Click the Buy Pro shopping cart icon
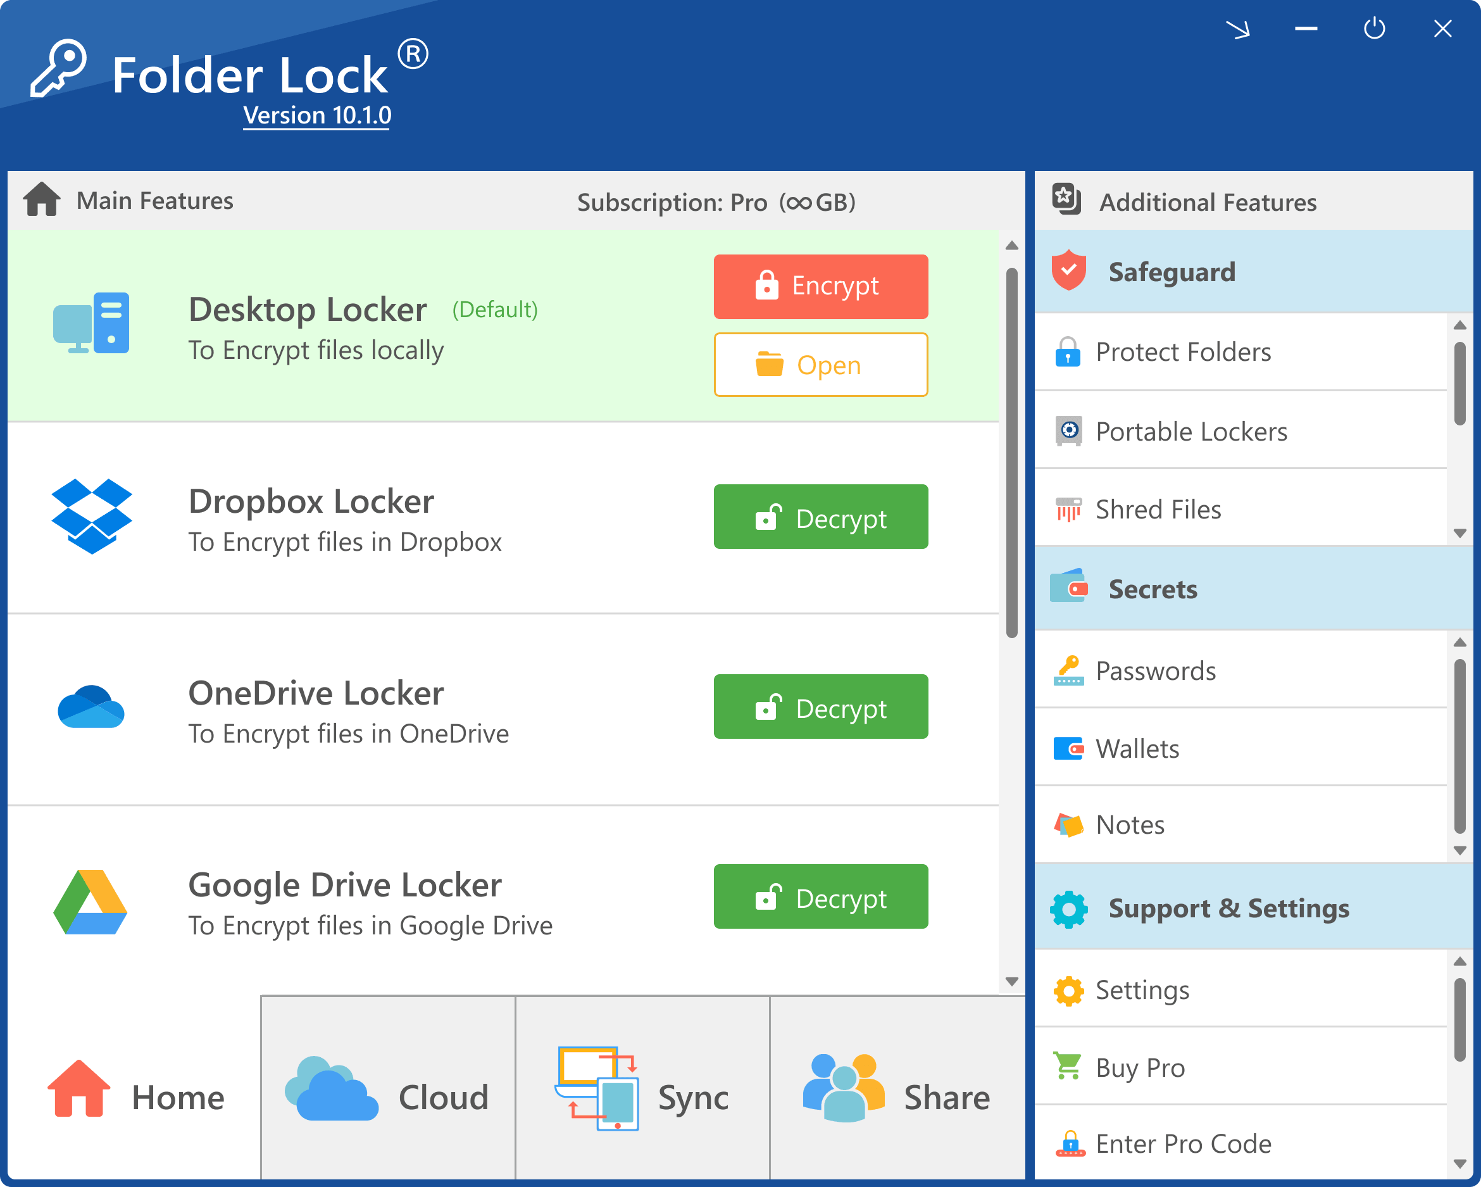The height and width of the screenshot is (1187, 1481). click(x=1068, y=1067)
